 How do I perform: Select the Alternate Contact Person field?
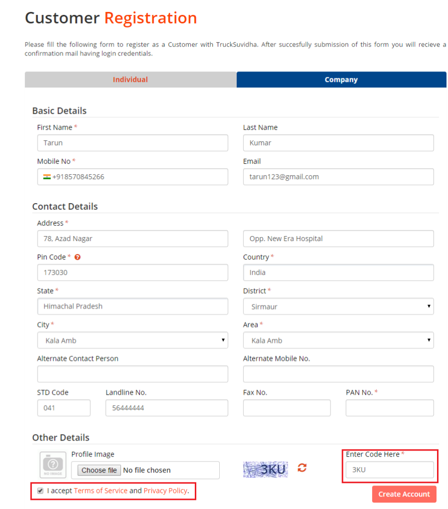(x=132, y=374)
